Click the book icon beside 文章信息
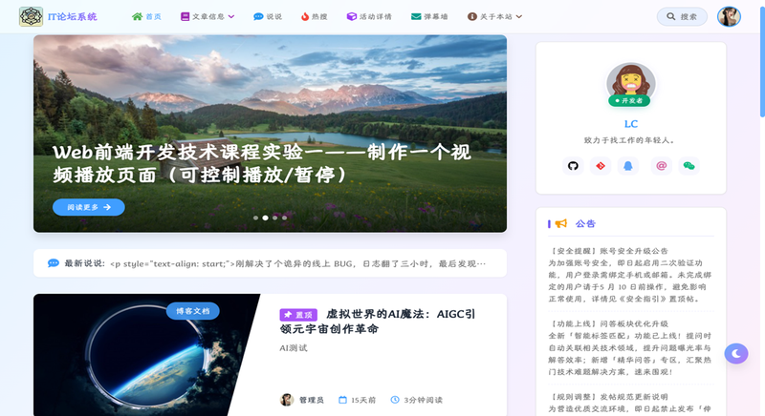 185,16
